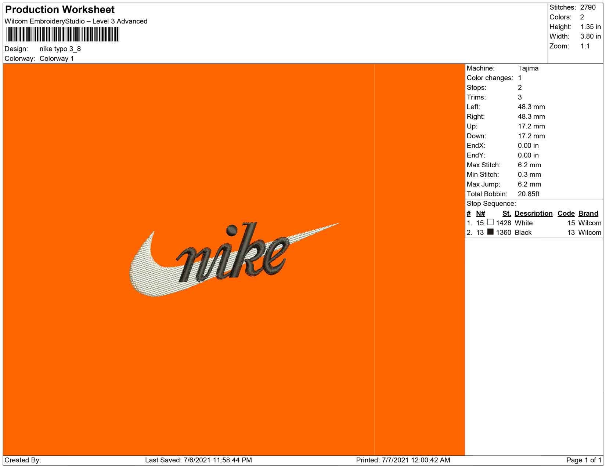
Task: Click the Min Stitch value '0.3 mm'
Action: (x=529, y=174)
